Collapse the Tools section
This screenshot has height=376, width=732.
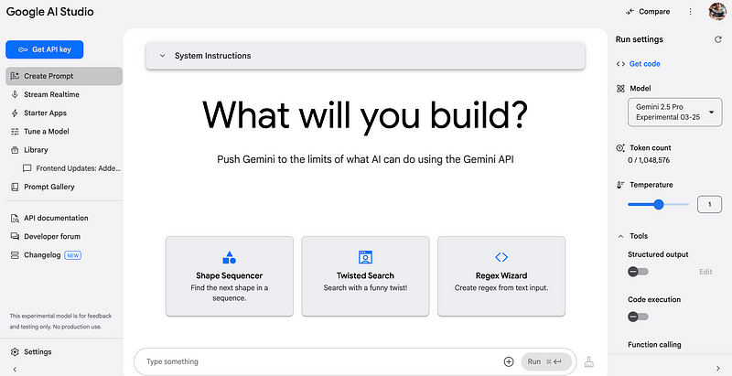pos(620,237)
